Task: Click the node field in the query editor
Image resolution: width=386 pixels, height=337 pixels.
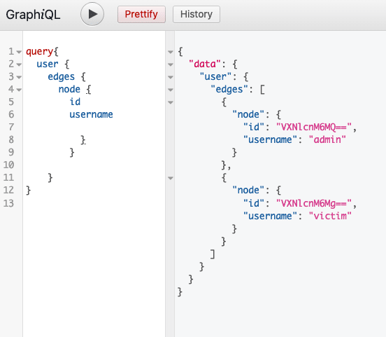Action: pyautogui.click(x=69, y=89)
